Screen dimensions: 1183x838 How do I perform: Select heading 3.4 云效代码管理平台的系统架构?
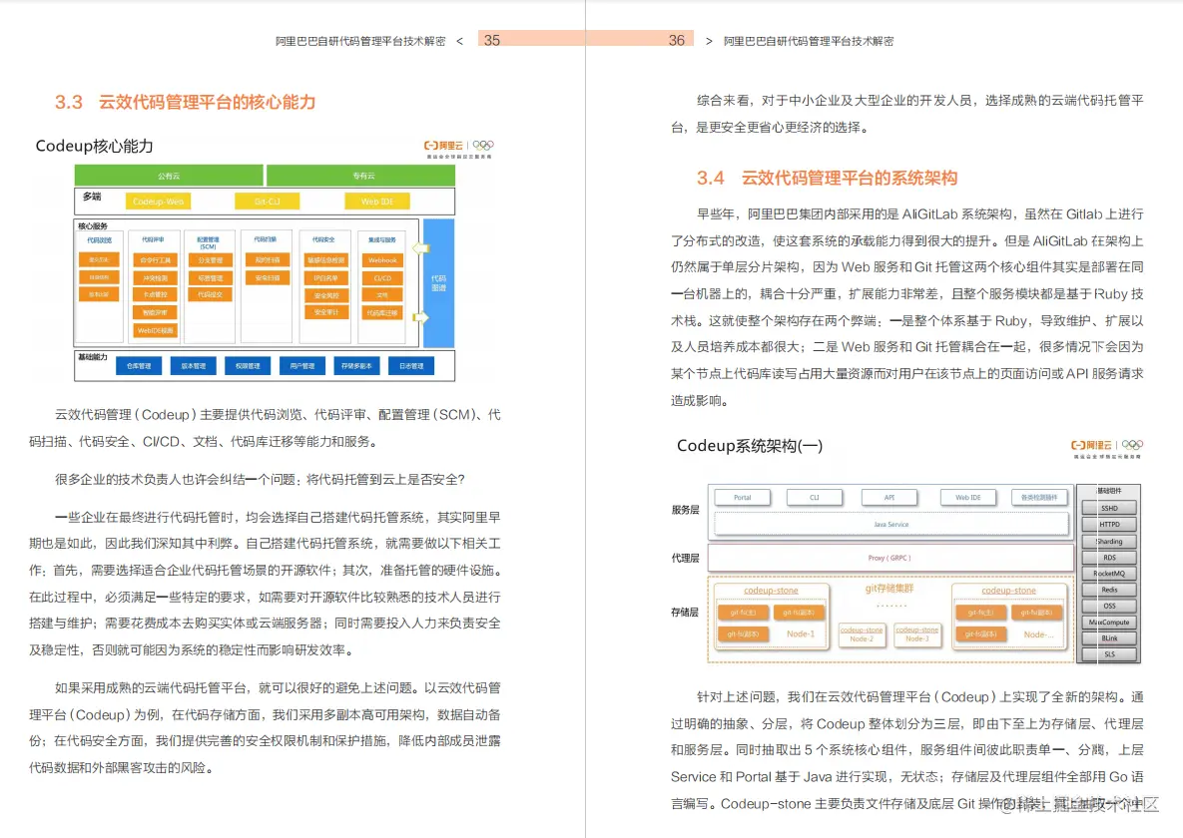tap(827, 178)
